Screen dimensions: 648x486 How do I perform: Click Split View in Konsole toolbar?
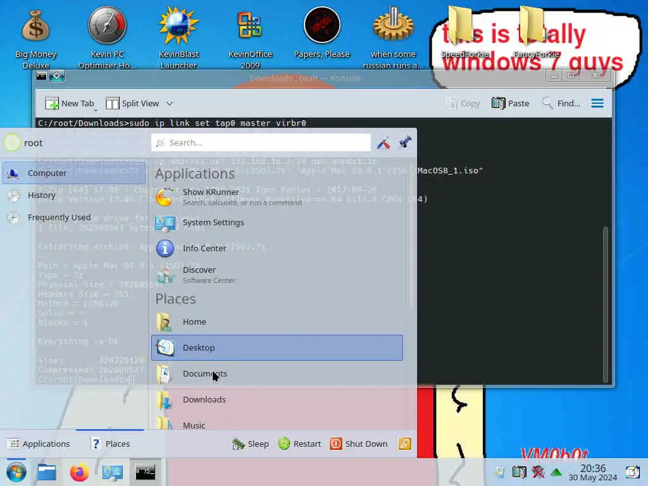(x=132, y=103)
